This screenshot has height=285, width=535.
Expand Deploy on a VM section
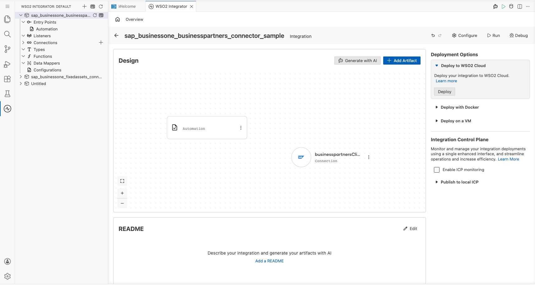(437, 121)
